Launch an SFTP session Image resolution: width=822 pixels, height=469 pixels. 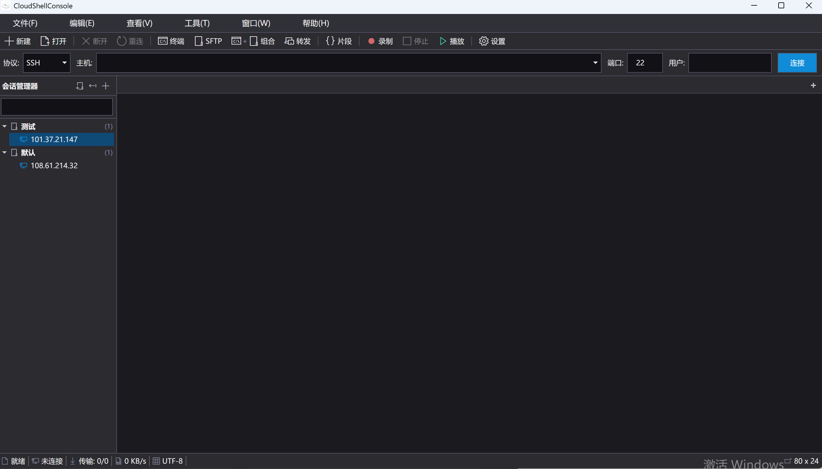[208, 41]
